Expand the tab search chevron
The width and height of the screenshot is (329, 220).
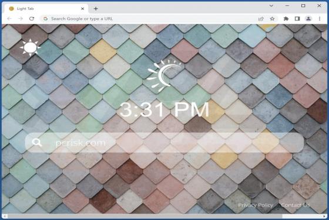pos(271,6)
